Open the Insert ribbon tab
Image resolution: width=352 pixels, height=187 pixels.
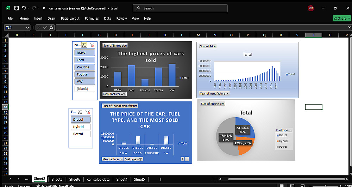(38, 18)
